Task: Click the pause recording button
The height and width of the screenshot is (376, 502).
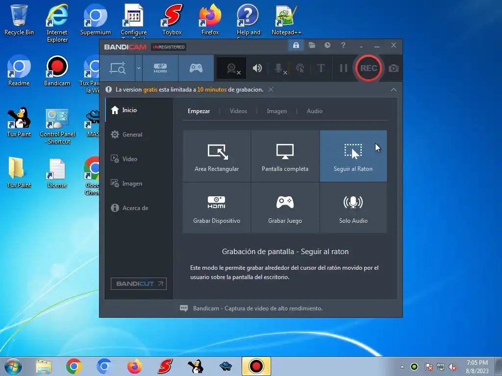Action: 344,68
